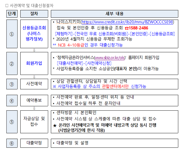Click the 대출약정 procedure box
Image resolution: width=184 pixels, height=152 pixels.
34,143
